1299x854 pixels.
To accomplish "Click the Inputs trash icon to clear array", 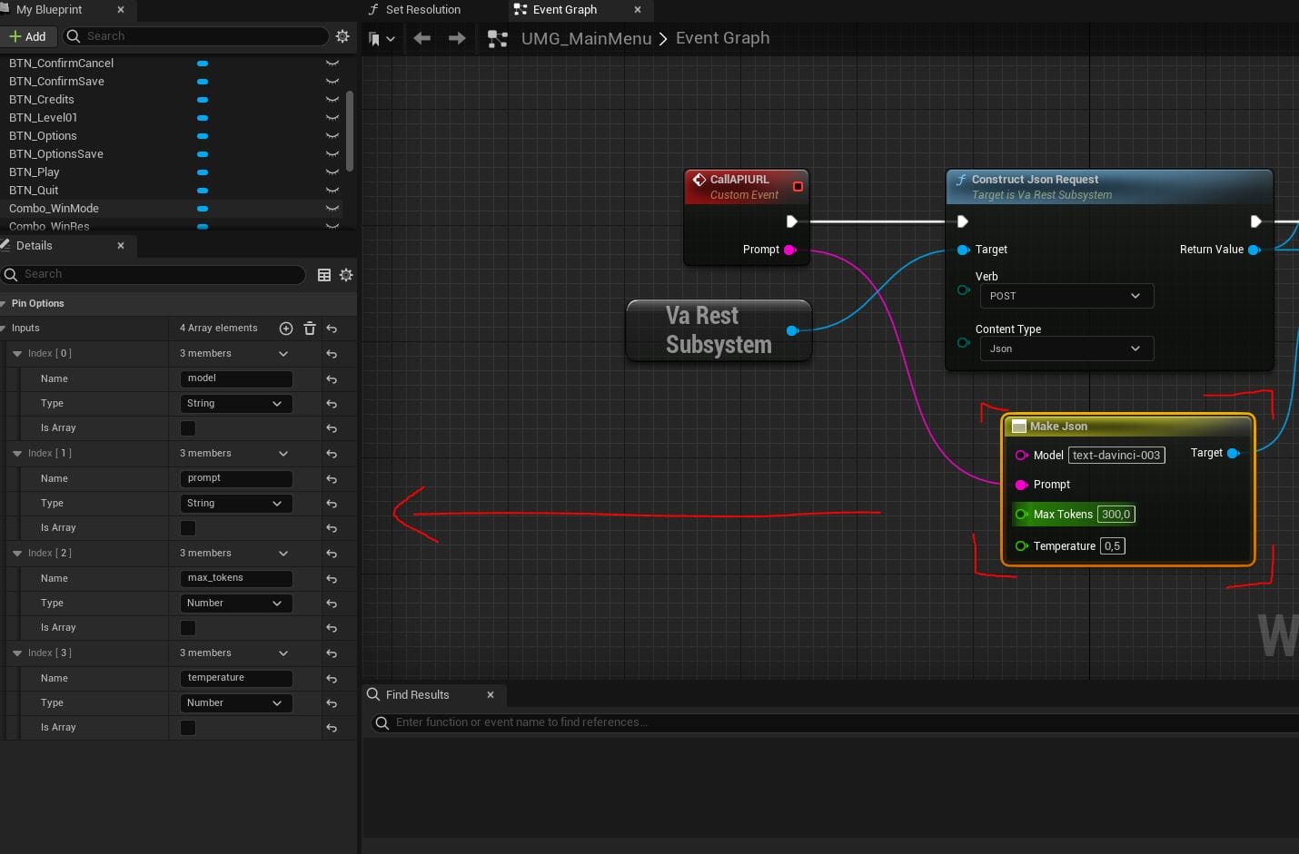I will tap(310, 329).
